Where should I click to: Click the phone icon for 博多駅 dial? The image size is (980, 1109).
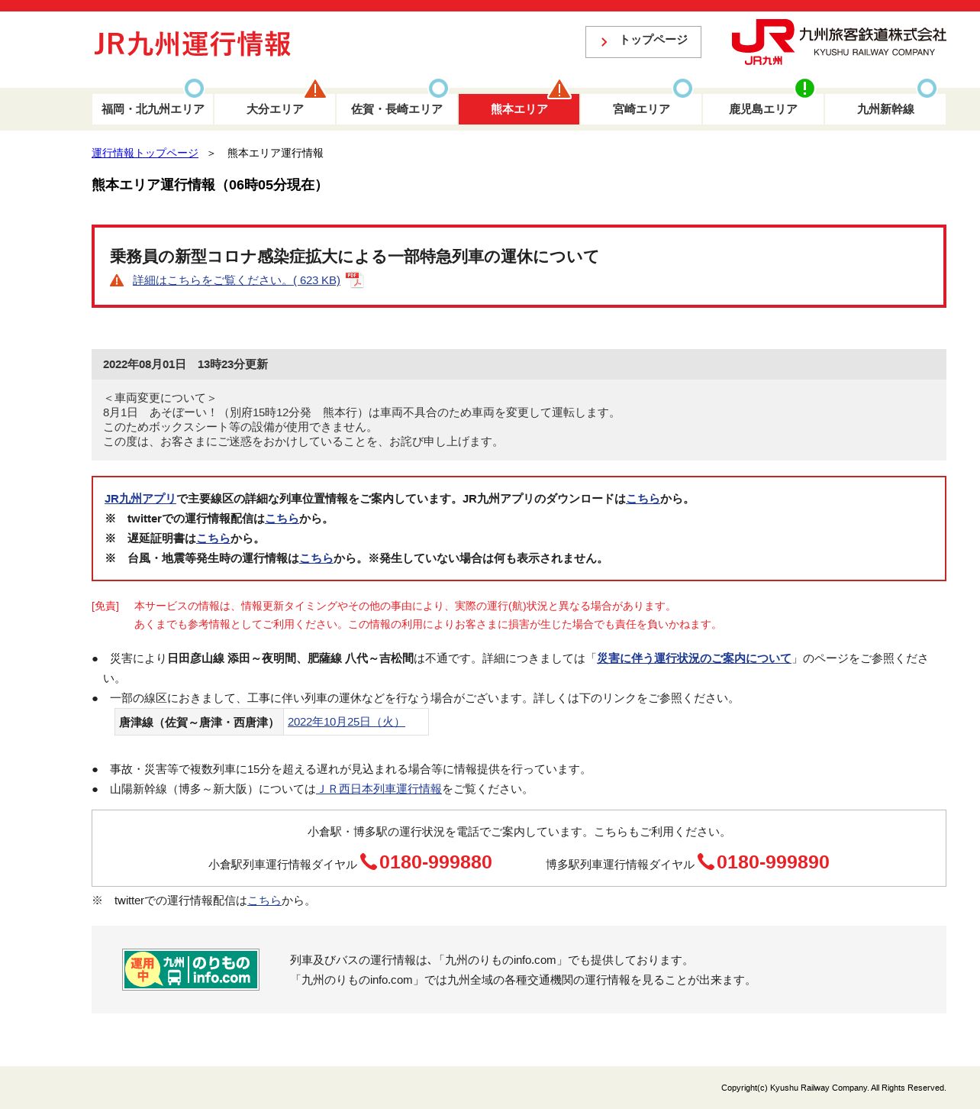click(x=706, y=862)
